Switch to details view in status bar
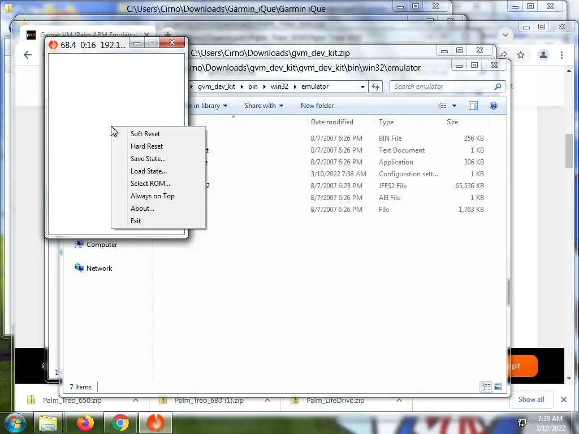The height and width of the screenshot is (434, 579). coord(486,387)
